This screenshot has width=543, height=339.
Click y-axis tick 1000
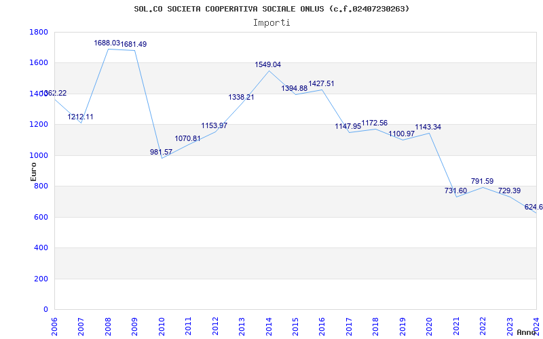coord(39,155)
